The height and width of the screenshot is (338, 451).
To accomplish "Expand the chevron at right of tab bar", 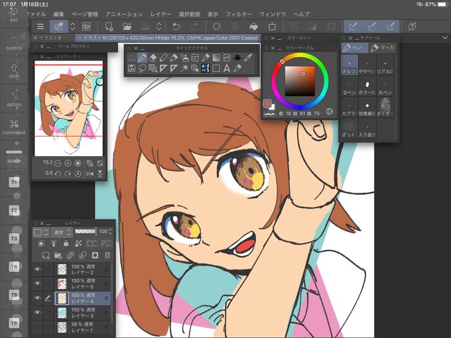I will pyautogui.click(x=444, y=38).
